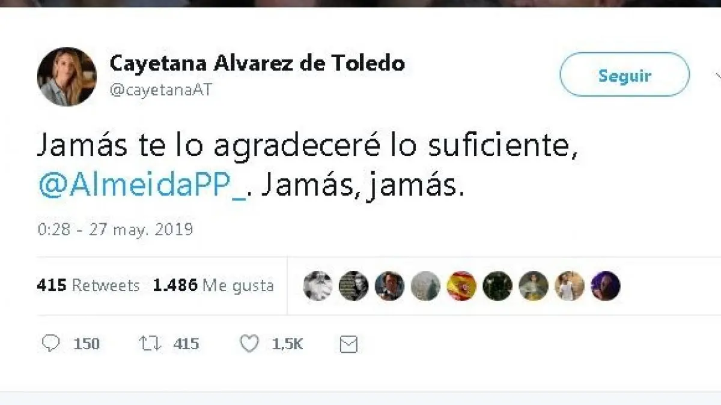Click the reply speech bubble icon
Viewport: 721px width, 405px height.
(52, 343)
